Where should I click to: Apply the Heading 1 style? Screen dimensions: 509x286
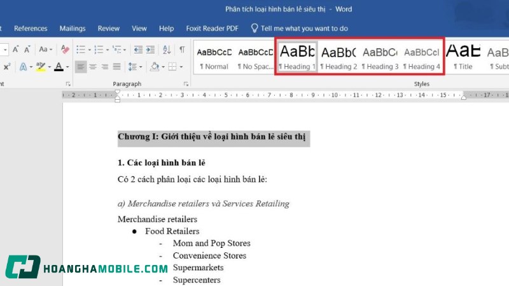click(x=297, y=57)
